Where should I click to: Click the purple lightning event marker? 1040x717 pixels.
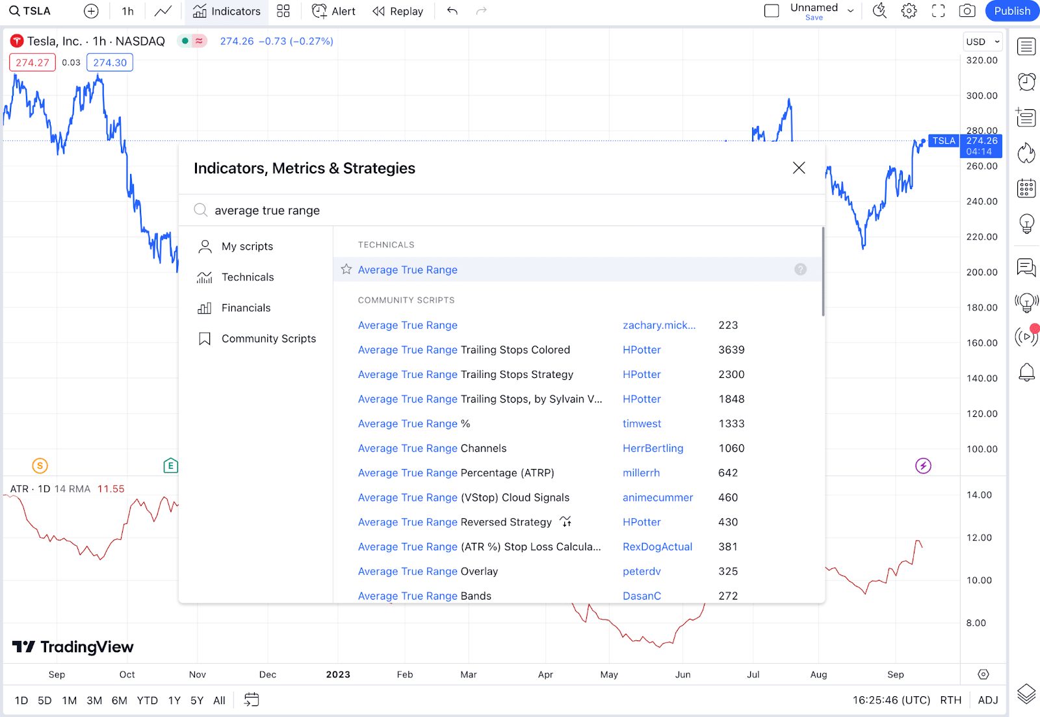coord(923,466)
